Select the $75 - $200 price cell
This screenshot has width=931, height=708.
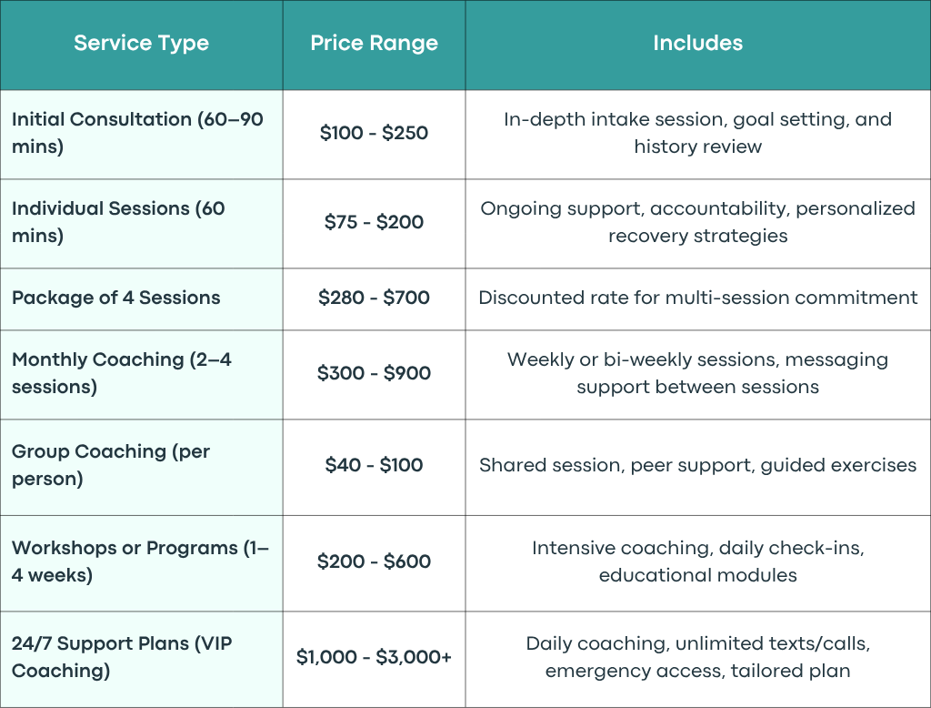click(x=374, y=222)
